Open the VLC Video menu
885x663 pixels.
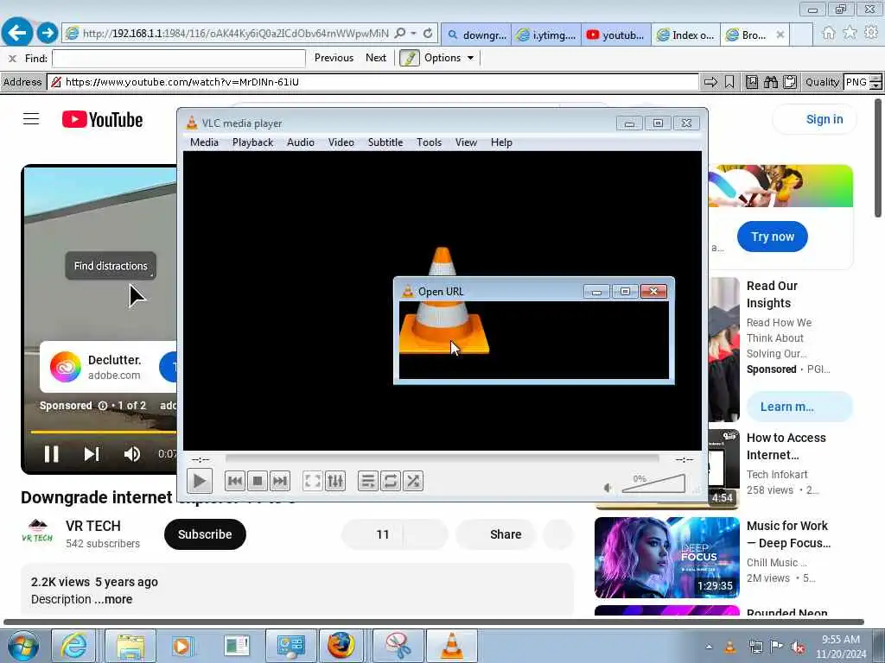tap(341, 142)
